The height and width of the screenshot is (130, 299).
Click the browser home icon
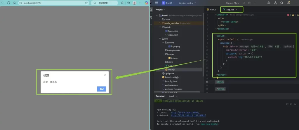14,3
